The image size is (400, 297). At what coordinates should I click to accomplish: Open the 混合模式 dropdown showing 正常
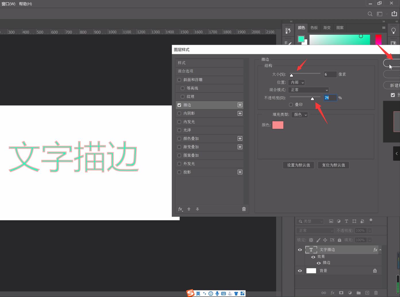point(309,90)
